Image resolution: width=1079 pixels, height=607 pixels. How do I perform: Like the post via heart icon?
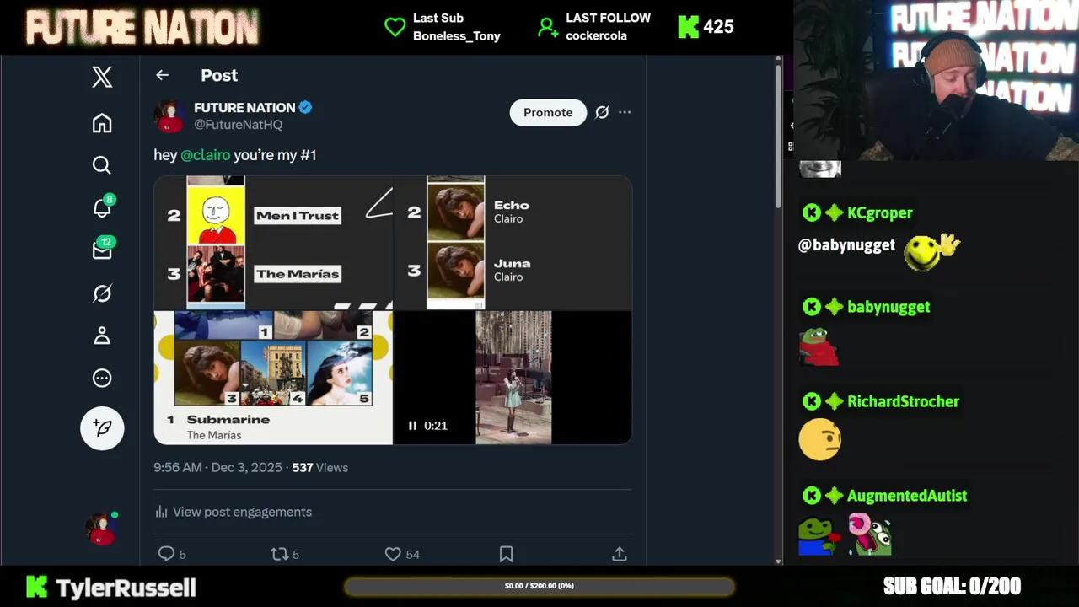(393, 554)
